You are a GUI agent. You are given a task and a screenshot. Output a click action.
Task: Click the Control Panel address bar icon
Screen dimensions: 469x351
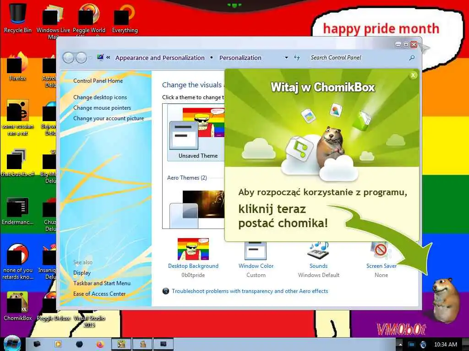pos(100,57)
